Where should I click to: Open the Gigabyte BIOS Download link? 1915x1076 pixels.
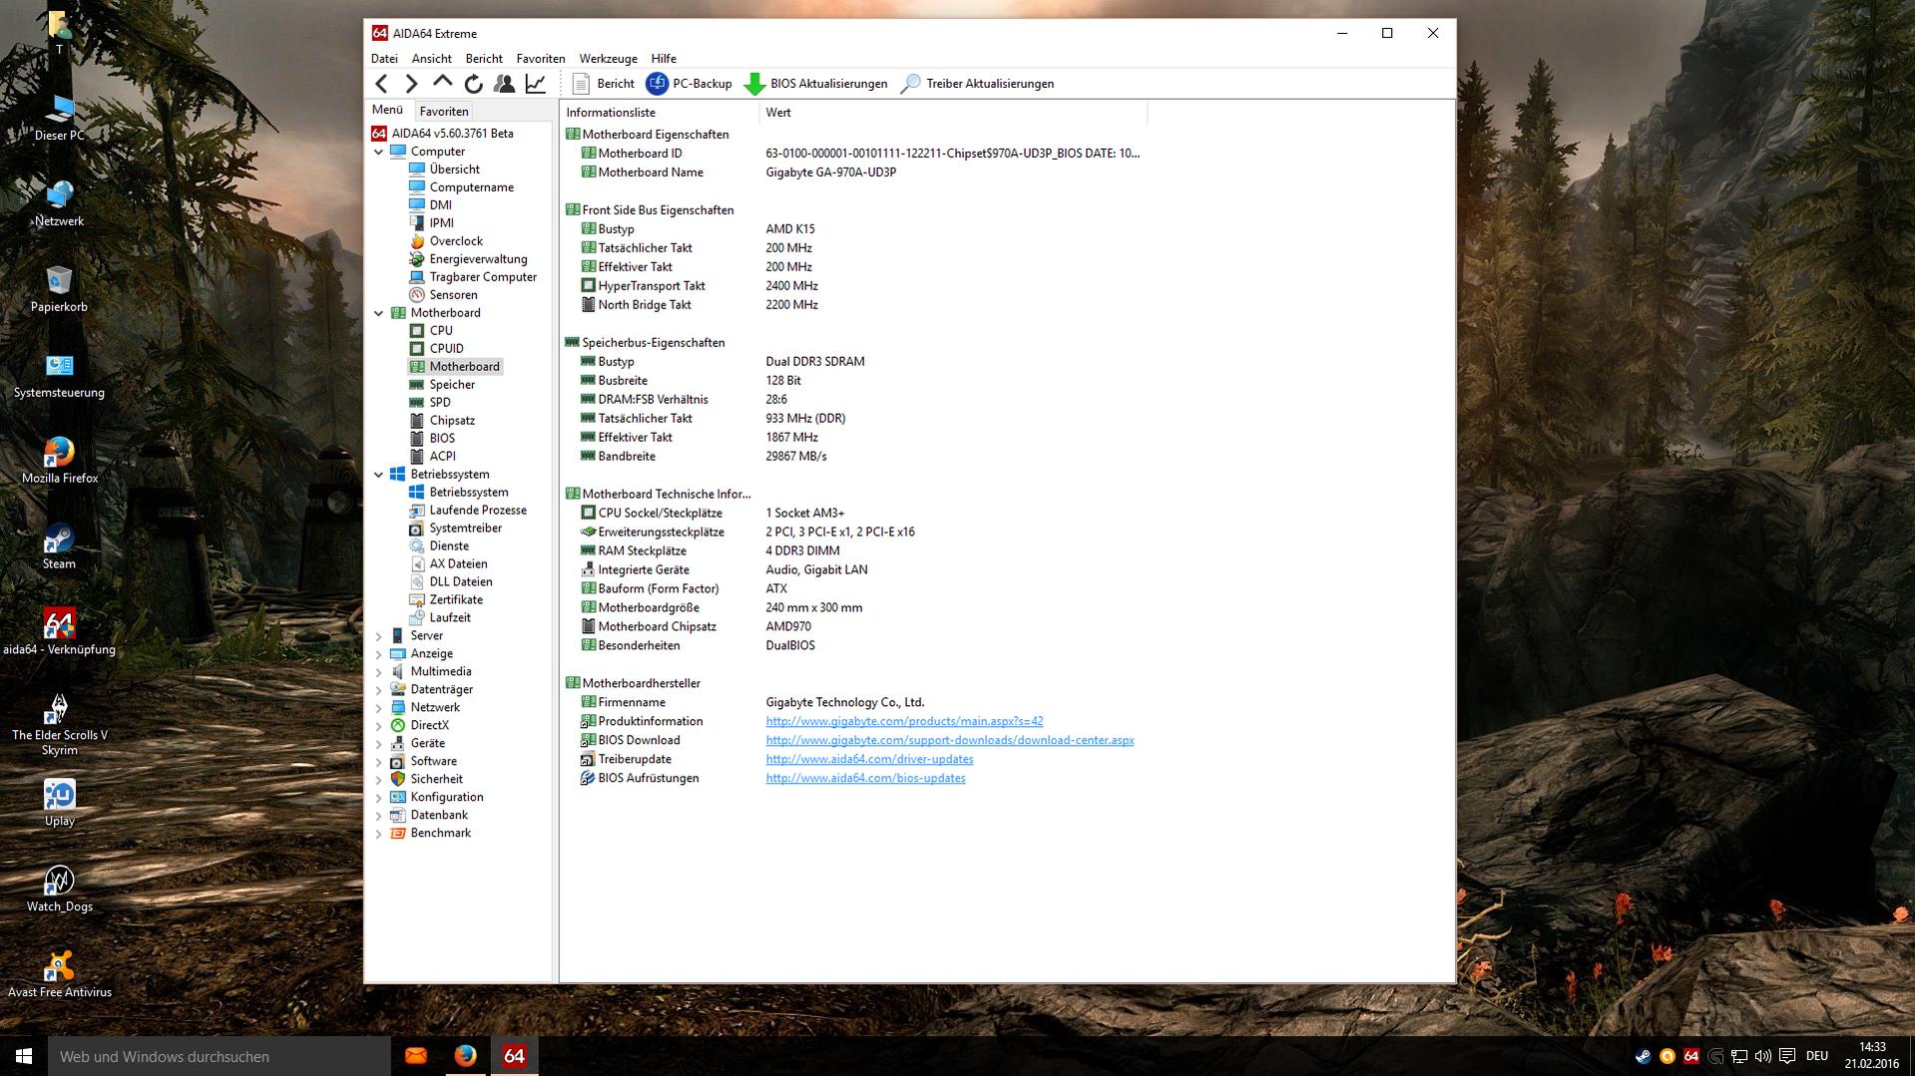pos(950,740)
